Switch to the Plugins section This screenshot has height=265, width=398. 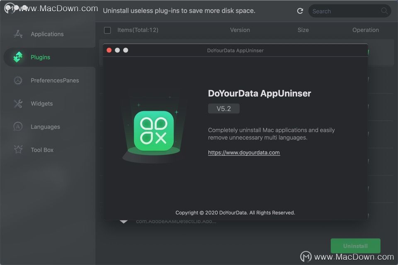tap(49, 57)
